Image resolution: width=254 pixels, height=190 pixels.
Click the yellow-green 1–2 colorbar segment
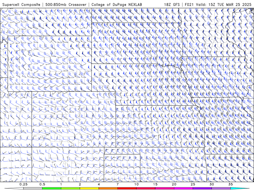[x=70, y=188]
